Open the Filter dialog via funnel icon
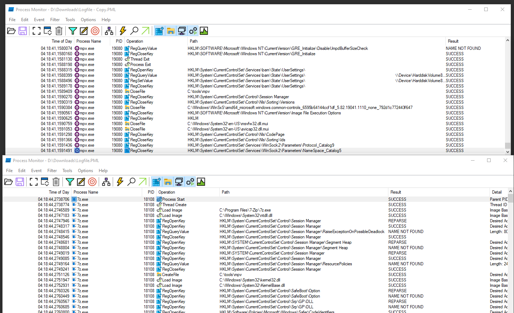 [73, 31]
